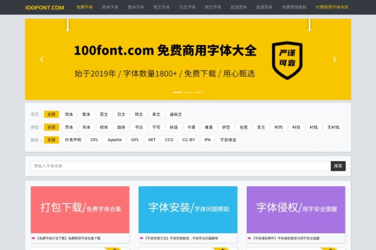Select 全部 in the 授权 filter row

(51, 140)
